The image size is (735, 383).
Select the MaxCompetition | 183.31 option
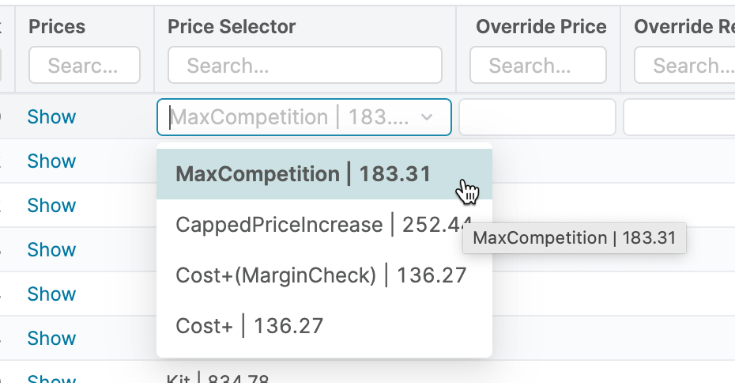coord(305,174)
